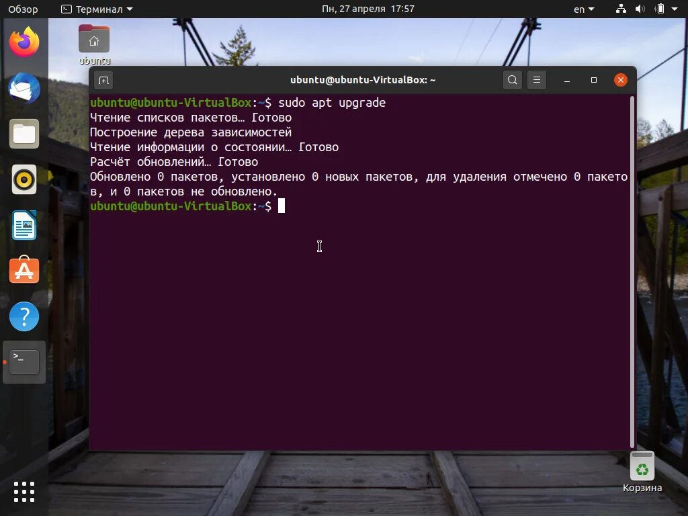Maximize the terminal window
The image size is (688, 516).
(594, 80)
